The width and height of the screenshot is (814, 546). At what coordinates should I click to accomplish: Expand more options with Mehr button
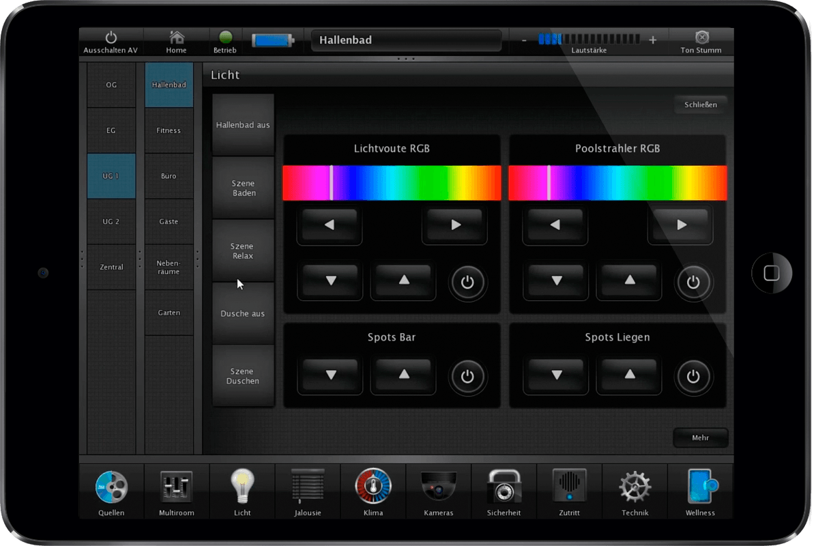click(x=700, y=438)
